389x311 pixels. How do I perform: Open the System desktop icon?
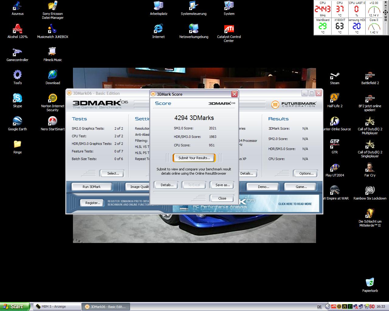(x=229, y=8)
